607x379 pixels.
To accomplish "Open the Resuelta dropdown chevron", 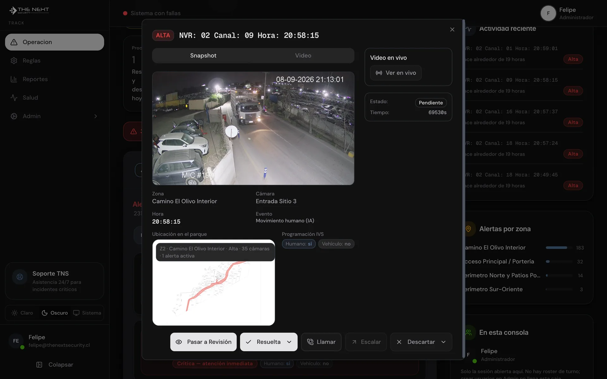I will click(289, 342).
